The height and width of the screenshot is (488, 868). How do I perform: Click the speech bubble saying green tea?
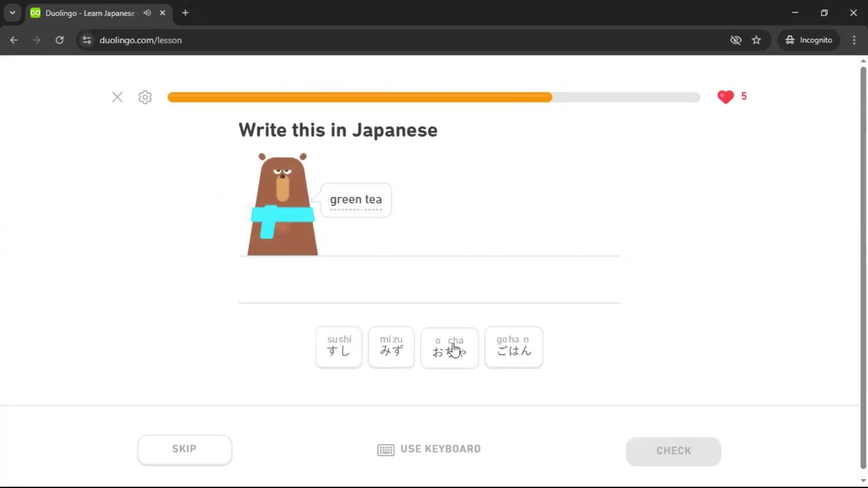pos(356,200)
